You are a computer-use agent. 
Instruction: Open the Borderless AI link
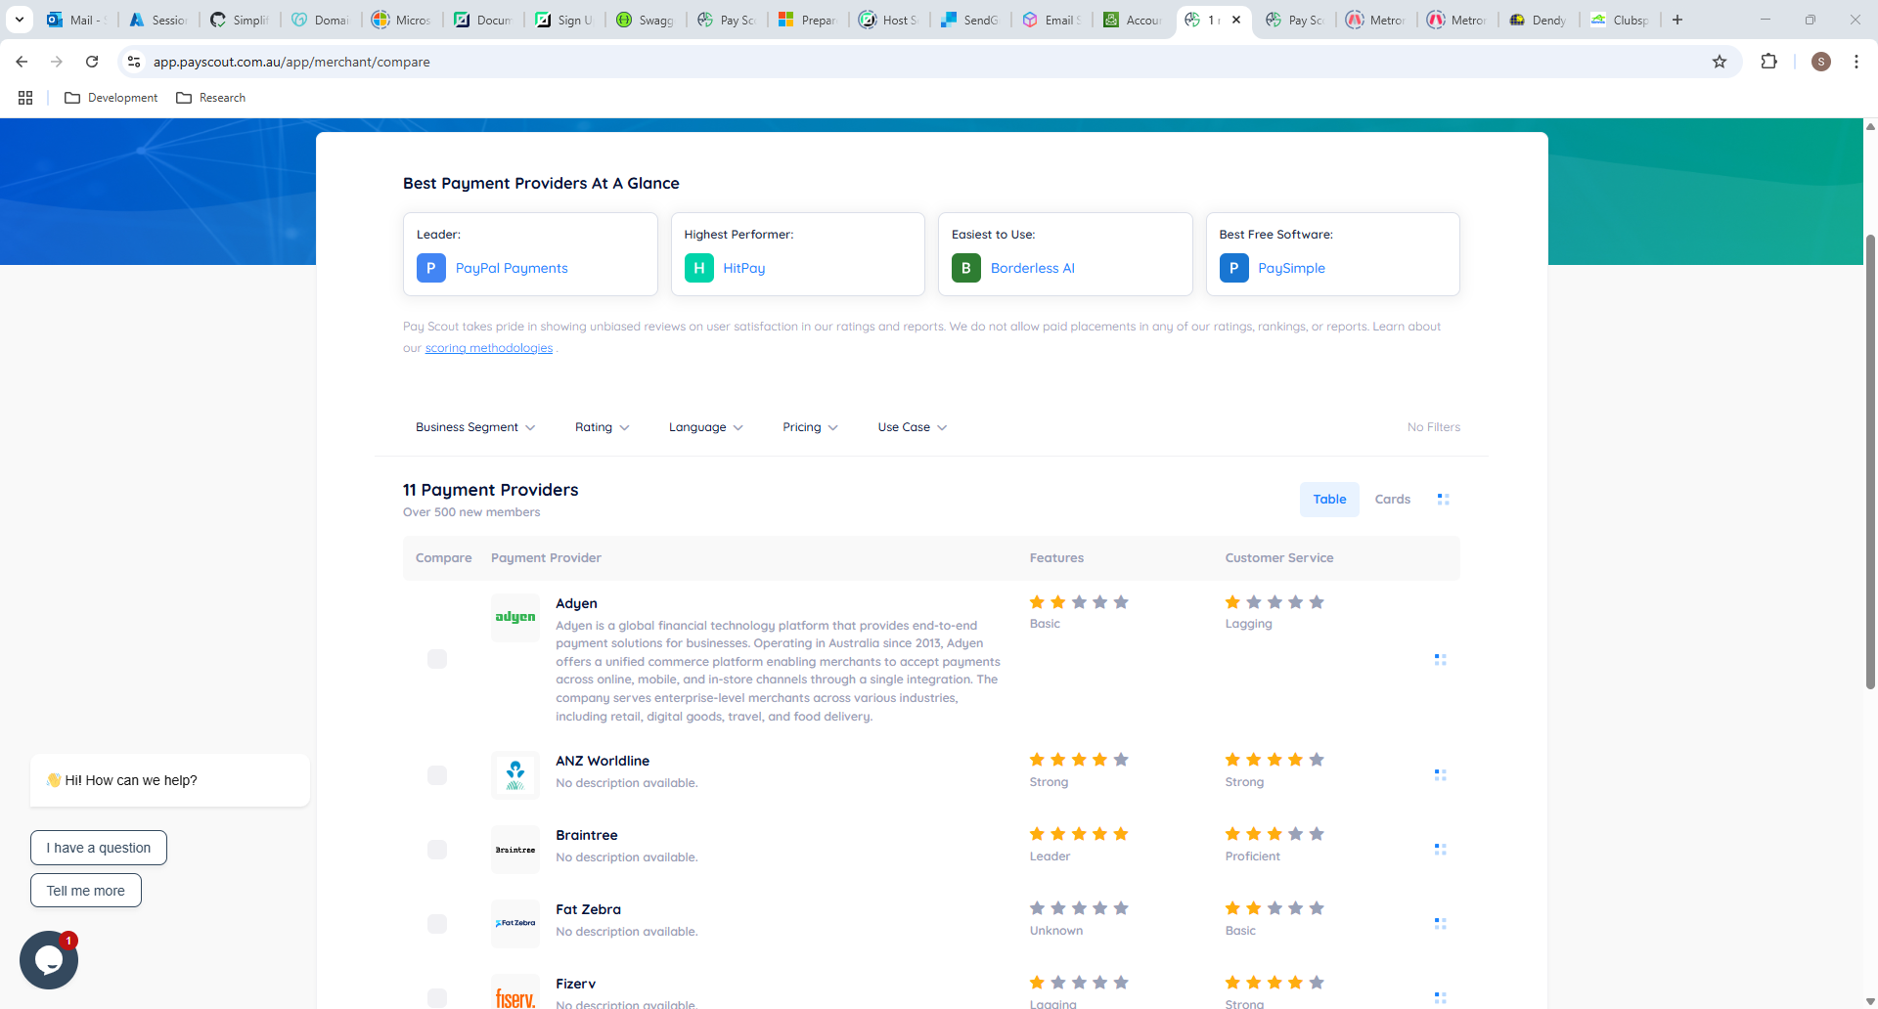click(1033, 268)
